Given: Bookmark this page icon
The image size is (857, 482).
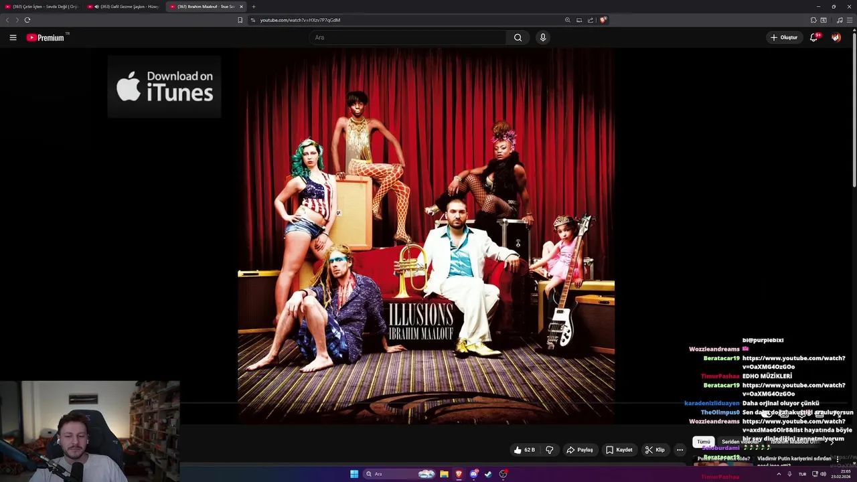Looking at the screenshot, I should pyautogui.click(x=240, y=20).
